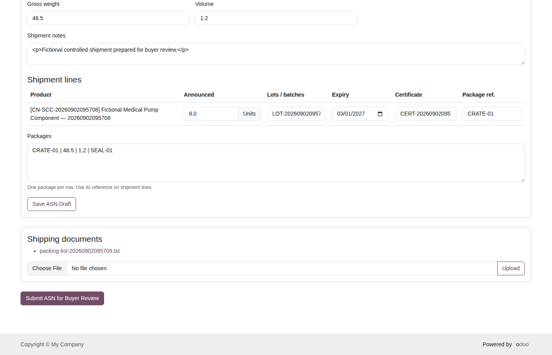Click inside the Packages textarea
552x355 pixels.
pos(276,163)
